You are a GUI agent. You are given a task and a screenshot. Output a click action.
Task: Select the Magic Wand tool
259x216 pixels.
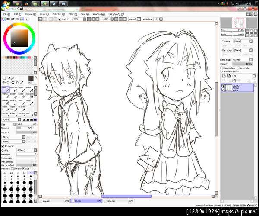(x=13, y=78)
